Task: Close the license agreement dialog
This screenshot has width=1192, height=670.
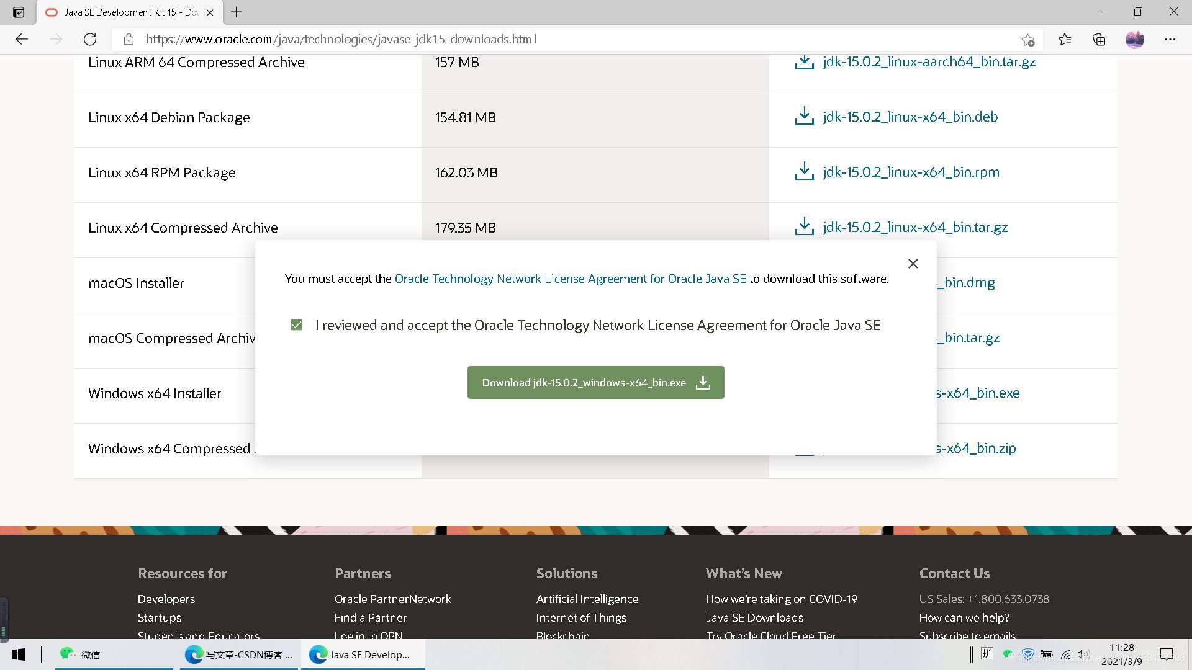Action: pyautogui.click(x=913, y=264)
